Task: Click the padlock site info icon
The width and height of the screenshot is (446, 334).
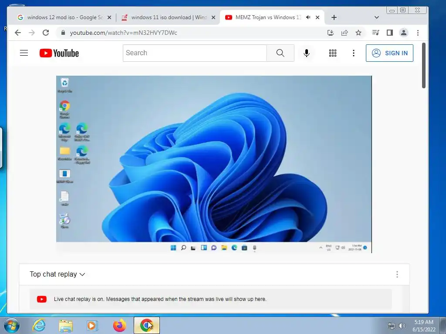Action: pyautogui.click(x=63, y=33)
